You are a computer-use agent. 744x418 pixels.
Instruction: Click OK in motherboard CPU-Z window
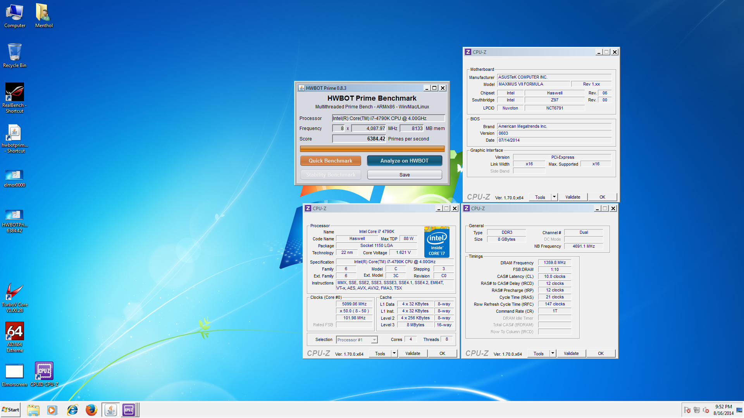tap(602, 197)
